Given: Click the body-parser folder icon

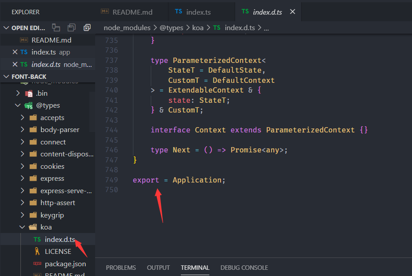Looking at the screenshot, I should tap(33, 130).
